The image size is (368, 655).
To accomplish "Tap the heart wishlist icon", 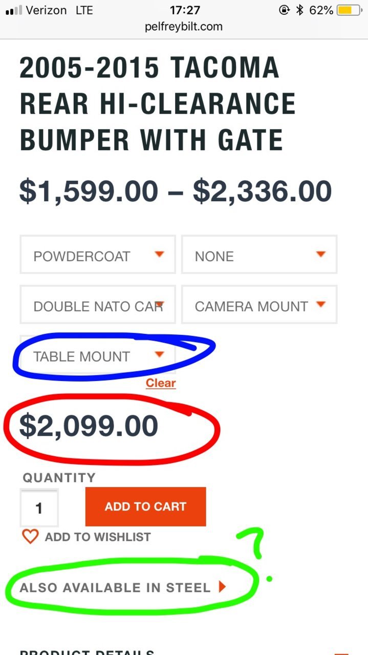I will 30,537.
